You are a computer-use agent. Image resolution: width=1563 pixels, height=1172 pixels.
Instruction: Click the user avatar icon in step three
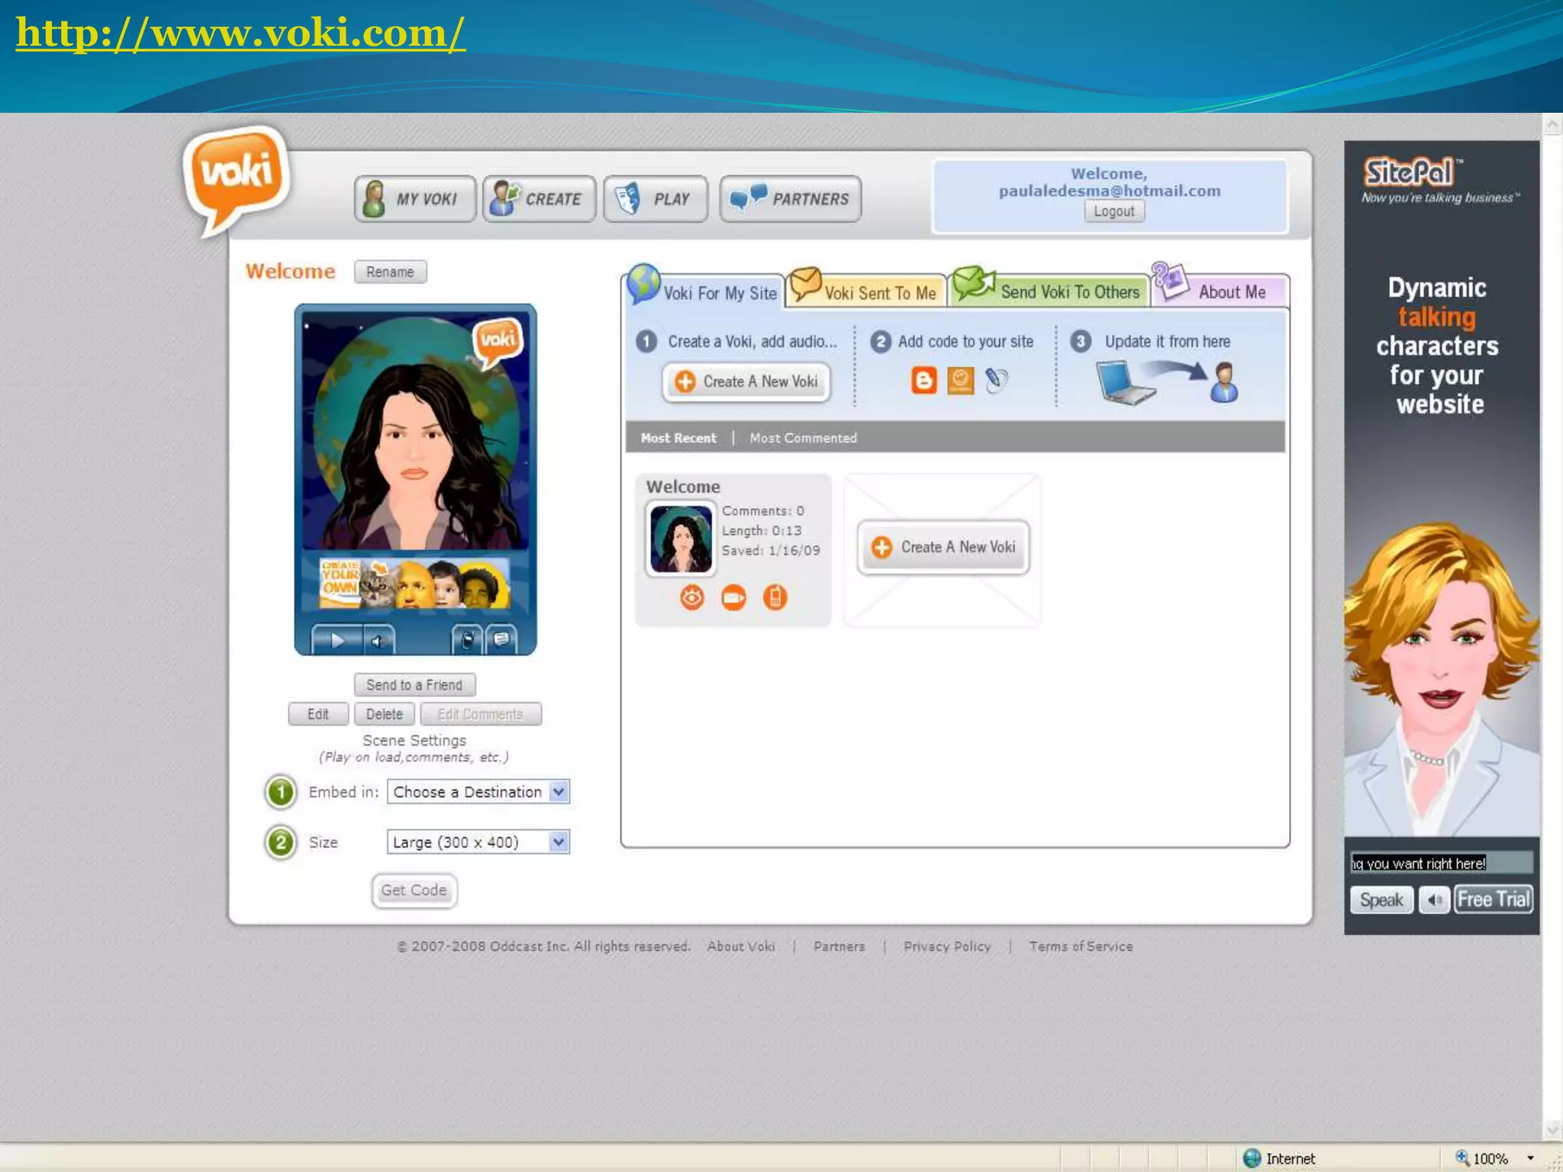[1224, 383]
